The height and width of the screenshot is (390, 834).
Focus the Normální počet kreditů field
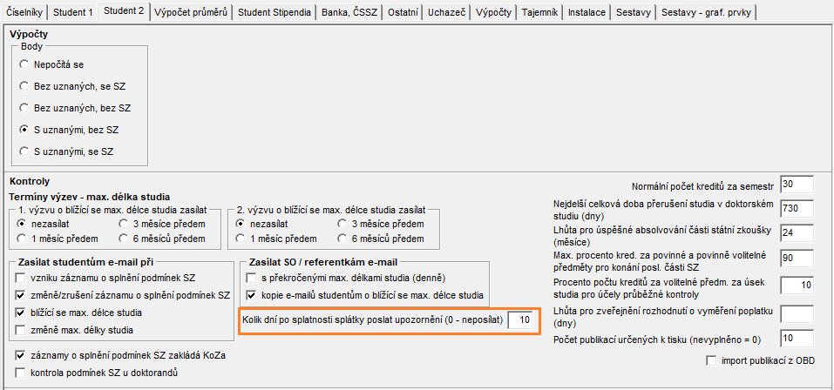coord(797,185)
